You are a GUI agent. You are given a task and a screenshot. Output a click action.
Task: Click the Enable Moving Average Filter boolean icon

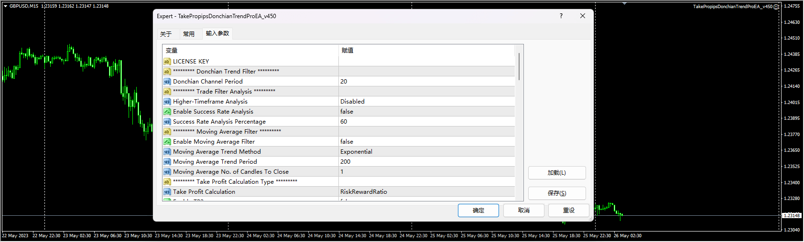[167, 141]
